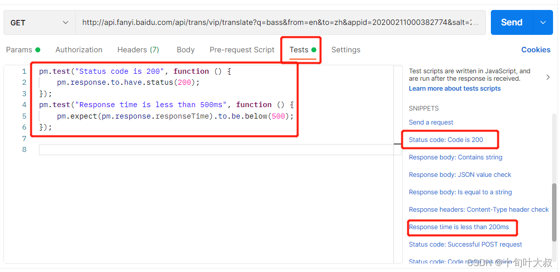Open the Cookies link
Viewport: 560px width, 272px height.
click(x=536, y=50)
